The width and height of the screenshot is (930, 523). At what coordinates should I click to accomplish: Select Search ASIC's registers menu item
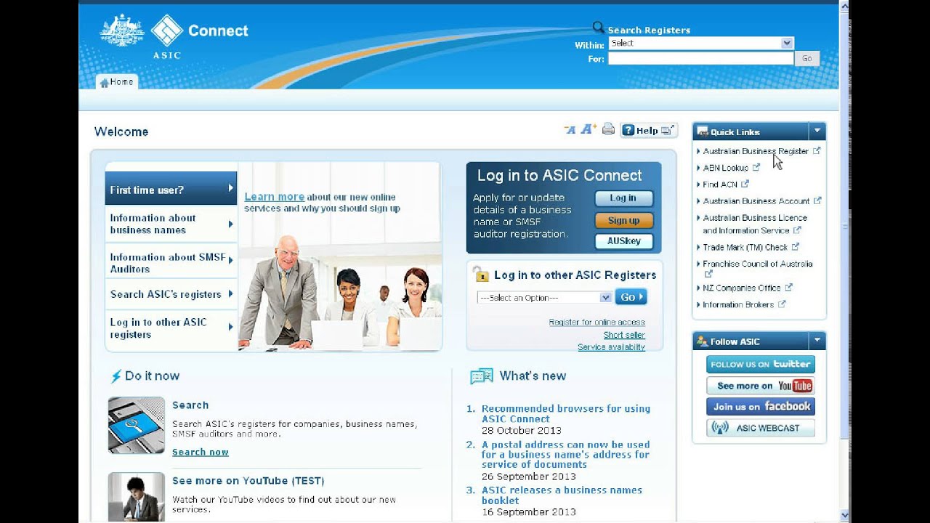pyautogui.click(x=171, y=294)
